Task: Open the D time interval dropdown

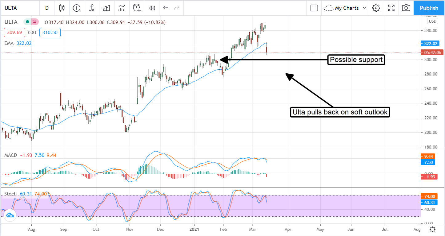Action: point(47,8)
